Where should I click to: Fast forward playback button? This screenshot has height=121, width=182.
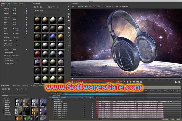(x=134, y=82)
